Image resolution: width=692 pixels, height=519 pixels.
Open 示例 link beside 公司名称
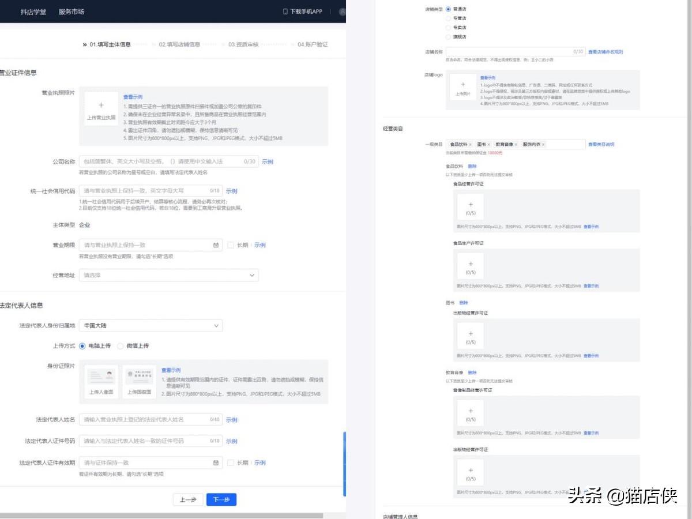(x=268, y=161)
